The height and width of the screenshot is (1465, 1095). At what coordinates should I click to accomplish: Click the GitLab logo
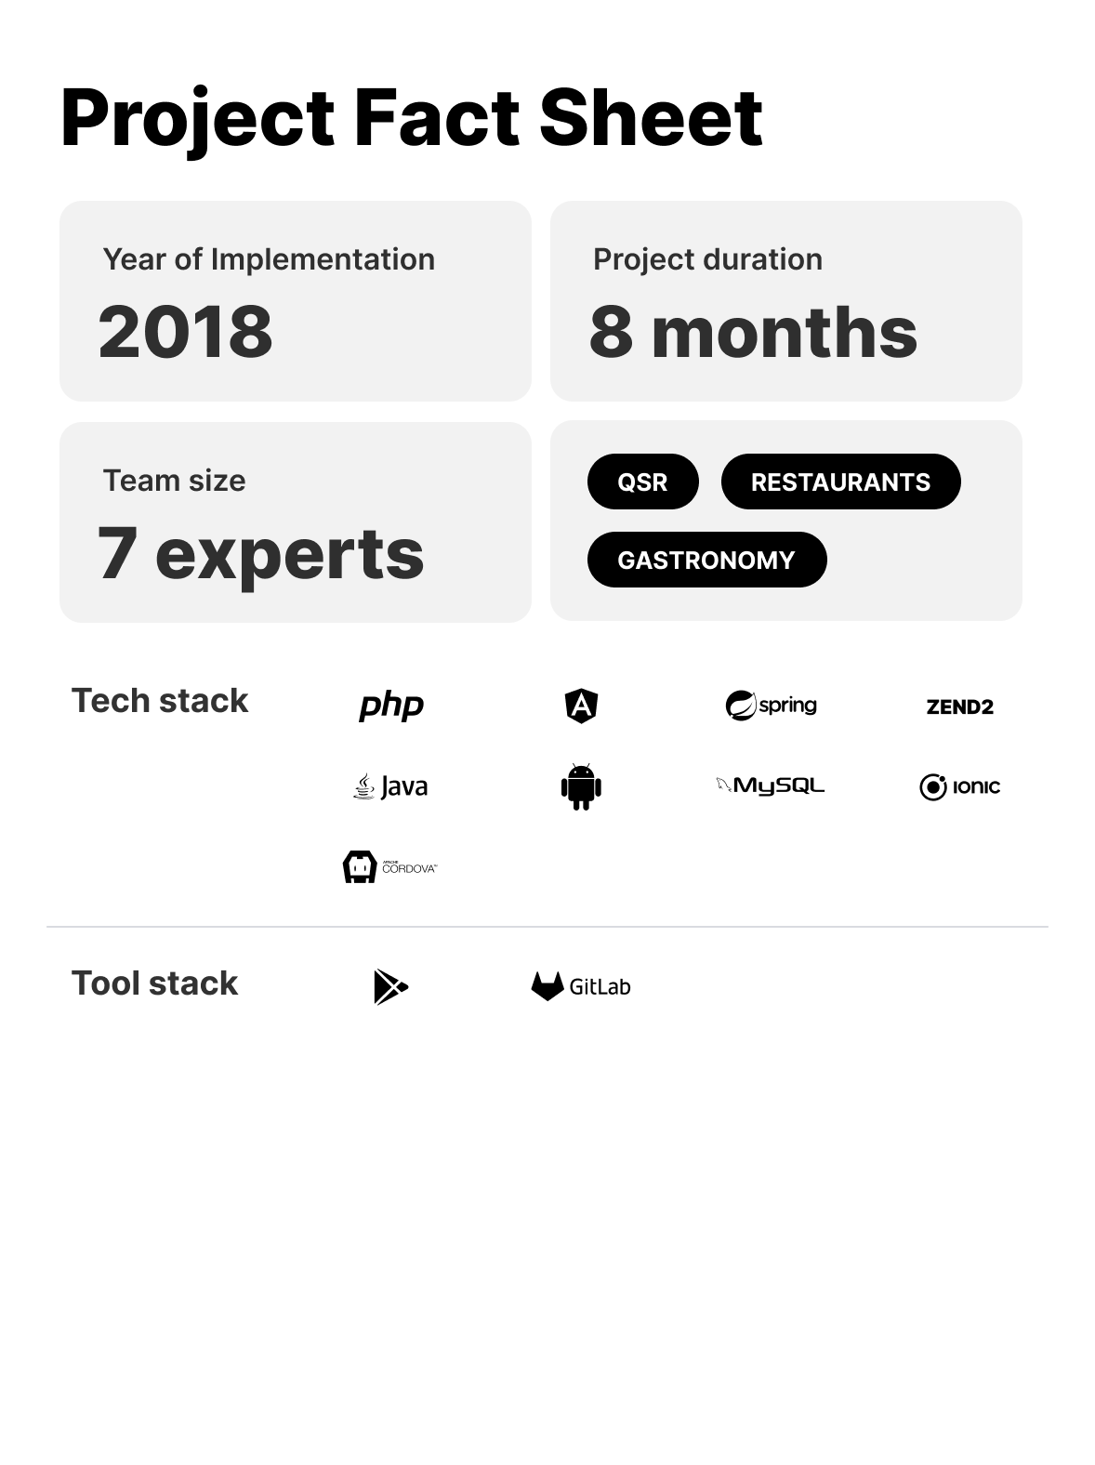(581, 986)
